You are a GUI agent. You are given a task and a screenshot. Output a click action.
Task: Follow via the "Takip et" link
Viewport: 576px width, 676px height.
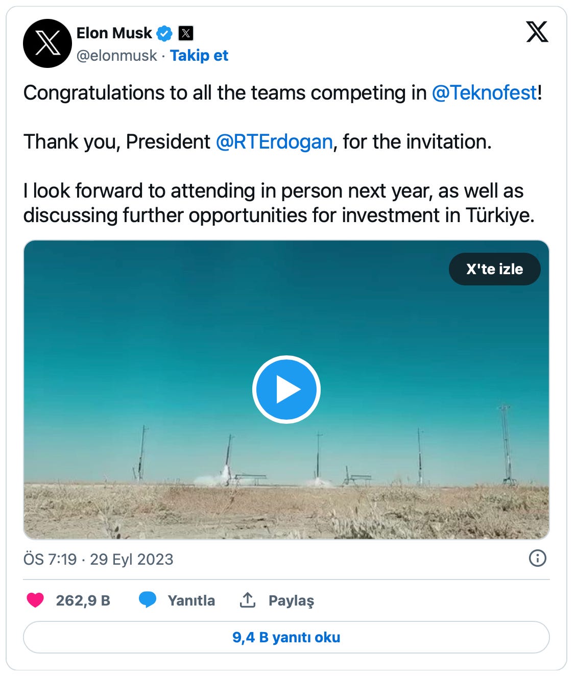[199, 55]
